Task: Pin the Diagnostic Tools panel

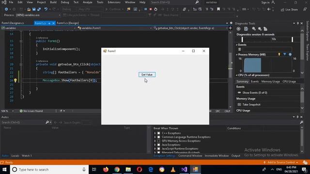Action: (x=298, y=23)
